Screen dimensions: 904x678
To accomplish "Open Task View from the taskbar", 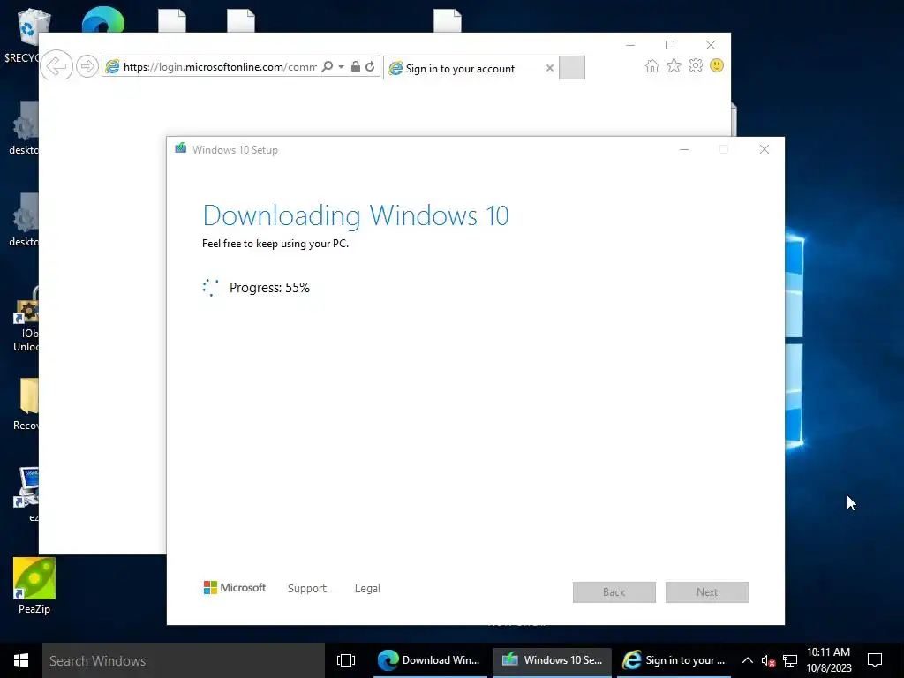I will [346, 660].
